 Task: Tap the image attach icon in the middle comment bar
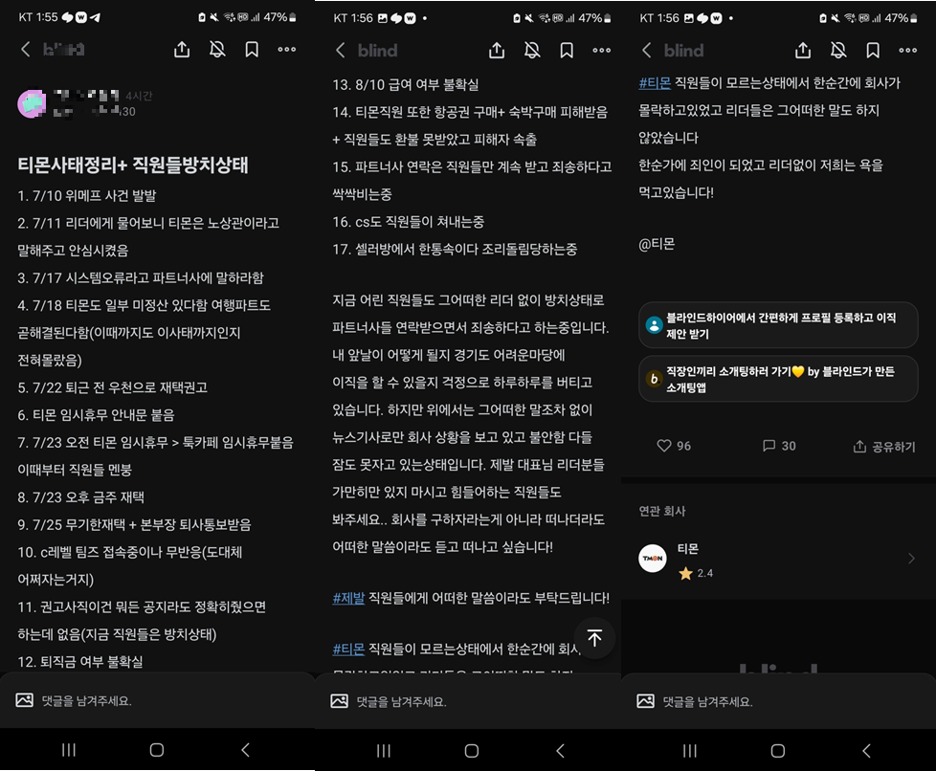(x=339, y=701)
